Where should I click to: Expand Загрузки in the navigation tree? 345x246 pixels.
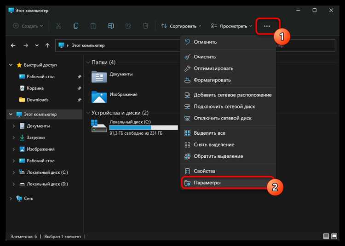pos(14,137)
